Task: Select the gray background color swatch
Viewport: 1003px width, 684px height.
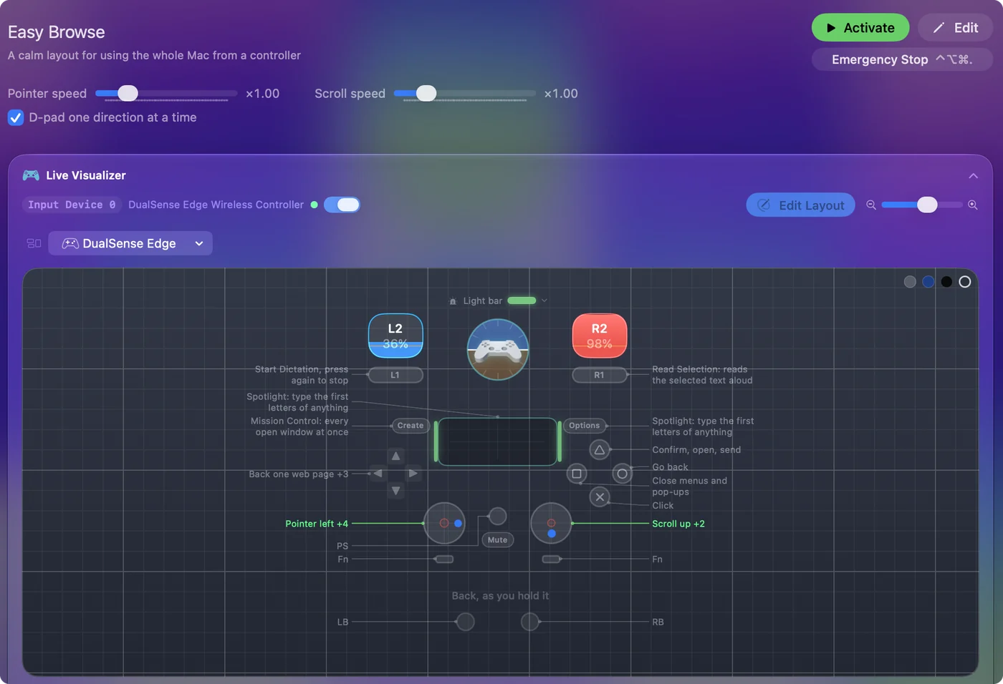Action: 910,282
